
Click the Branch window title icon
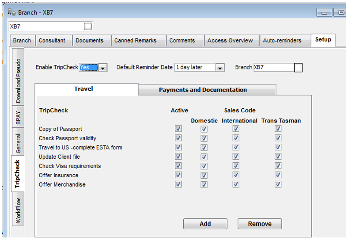click(11, 12)
